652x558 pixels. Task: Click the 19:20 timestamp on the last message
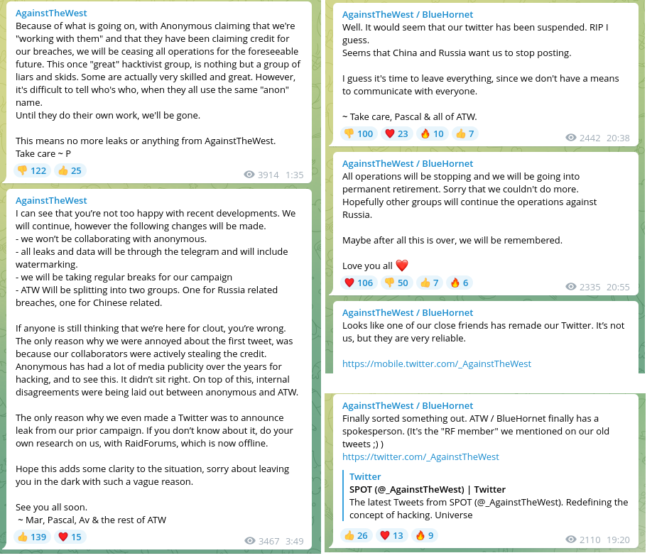(618, 540)
